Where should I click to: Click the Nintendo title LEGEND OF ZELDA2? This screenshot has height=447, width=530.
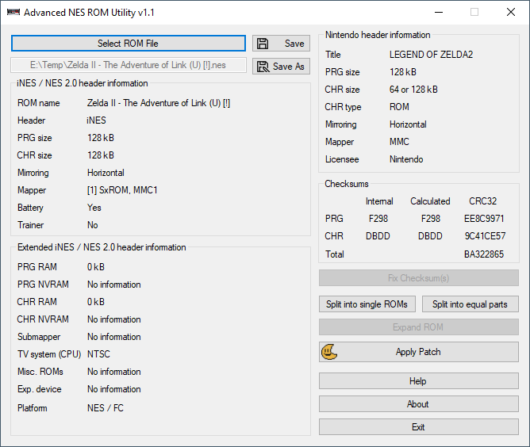pyautogui.click(x=430, y=55)
